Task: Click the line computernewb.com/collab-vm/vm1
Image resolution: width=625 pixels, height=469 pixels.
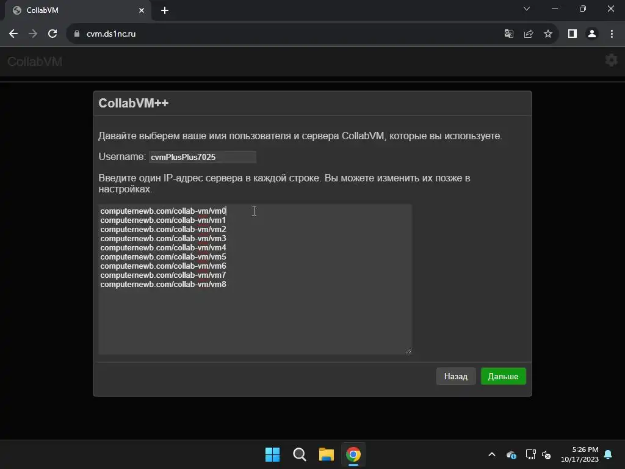Action: pyautogui.click(x=163, y=220)
